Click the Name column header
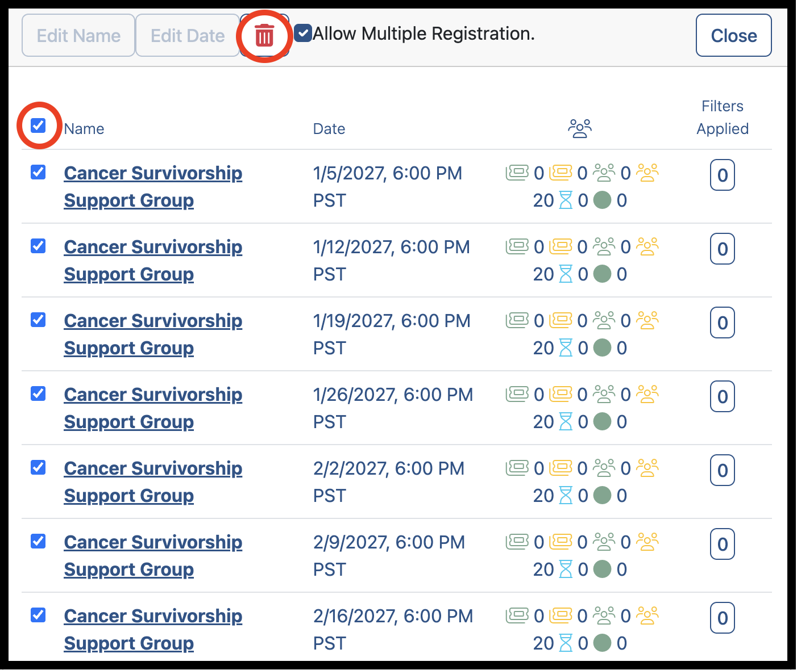This screenshot has height=670, width=797. (84, 129)
